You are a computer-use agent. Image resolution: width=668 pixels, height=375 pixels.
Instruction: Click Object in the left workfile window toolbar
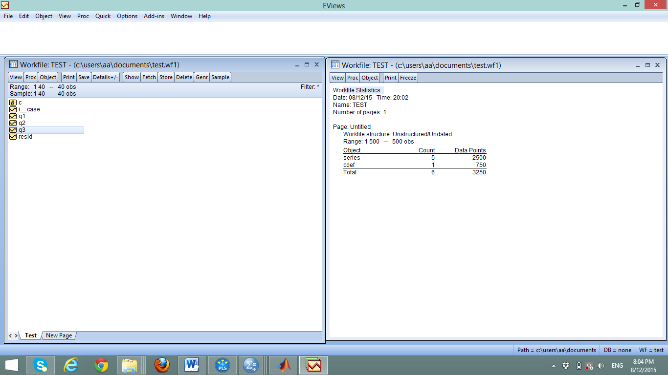point(48,77)
